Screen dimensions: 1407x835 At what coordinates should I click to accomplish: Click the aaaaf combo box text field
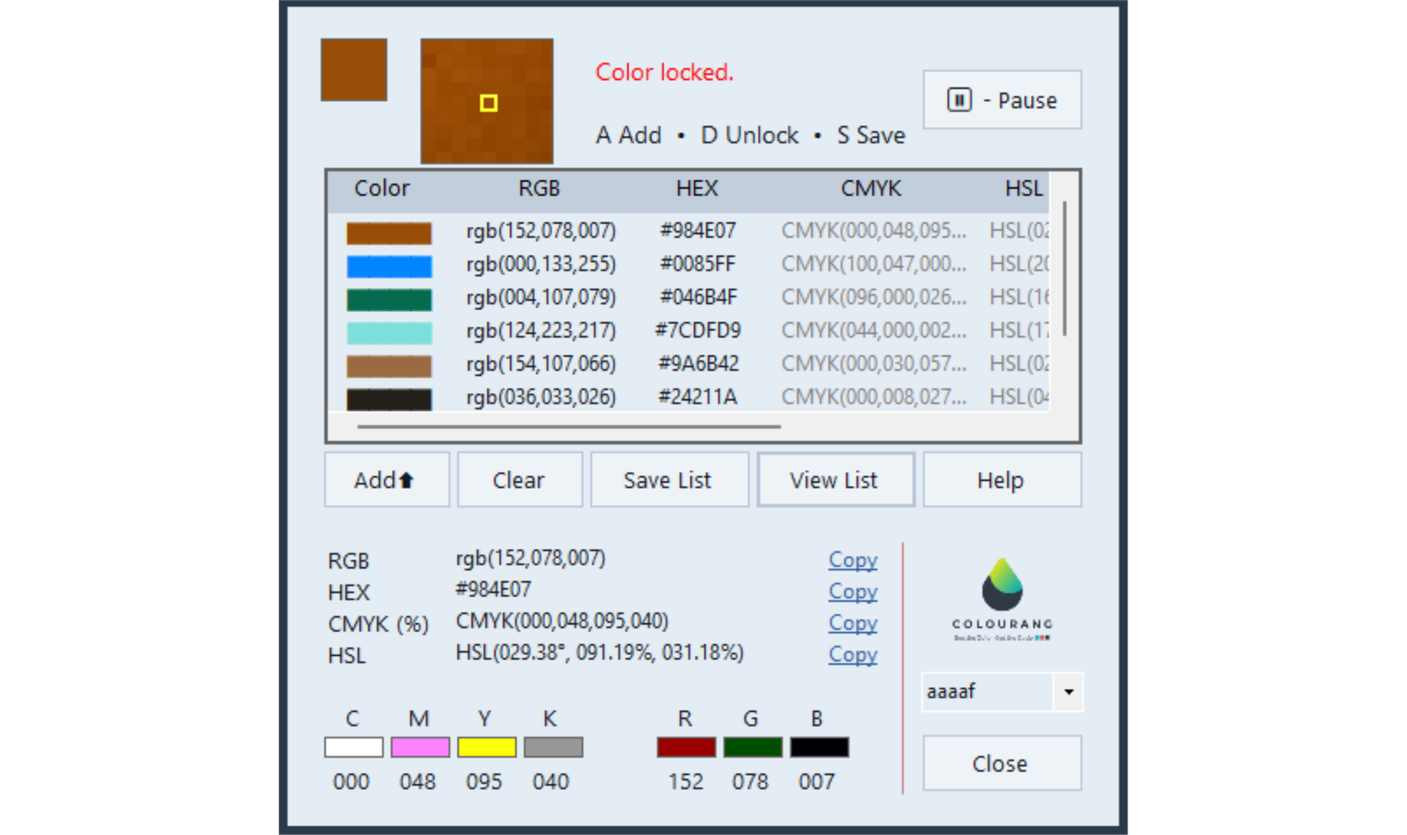click(x=987, y=692)
